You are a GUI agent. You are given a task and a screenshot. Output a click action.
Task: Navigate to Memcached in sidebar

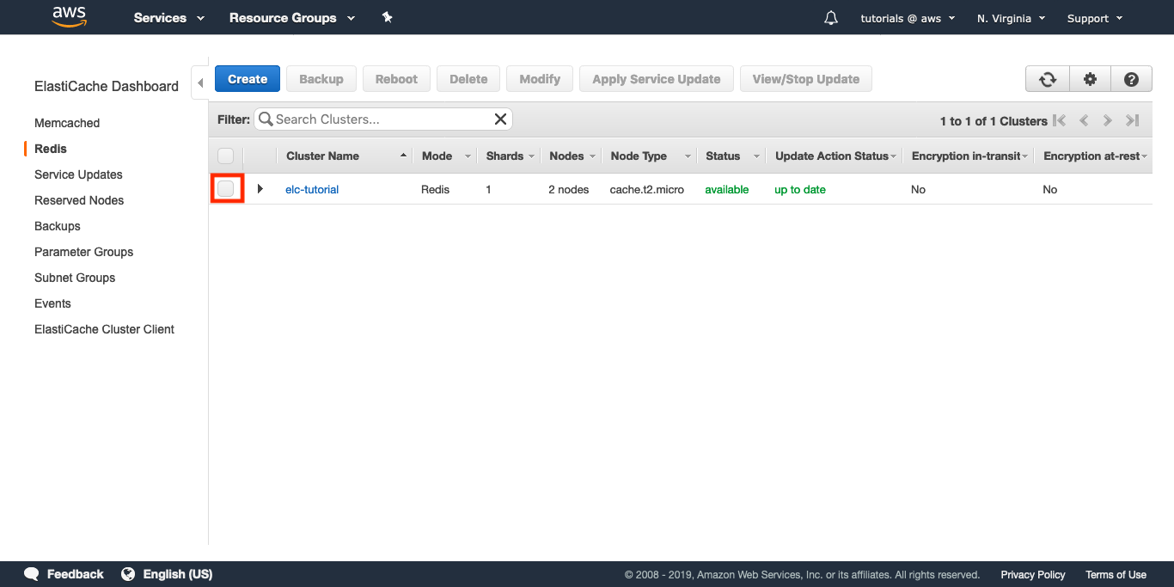pos(67,123)
